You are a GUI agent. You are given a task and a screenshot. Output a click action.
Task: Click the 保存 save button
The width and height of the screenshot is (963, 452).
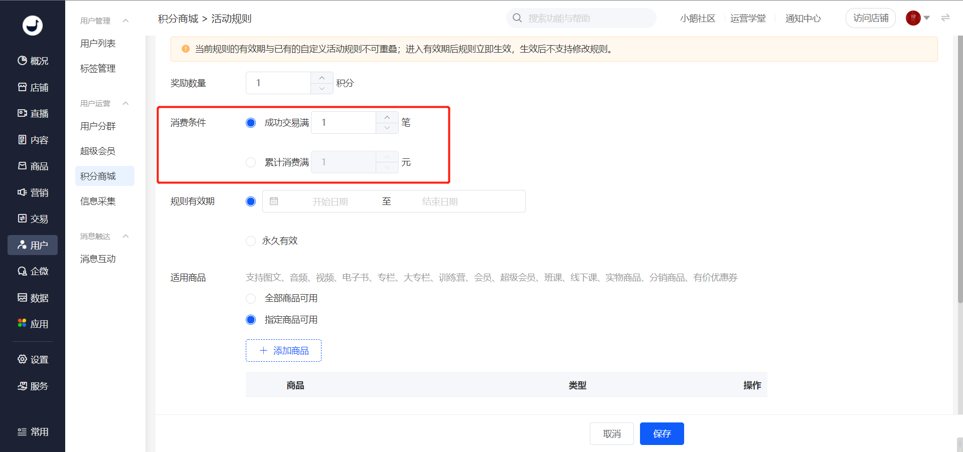pyautogui.click(x=662, y=434)
